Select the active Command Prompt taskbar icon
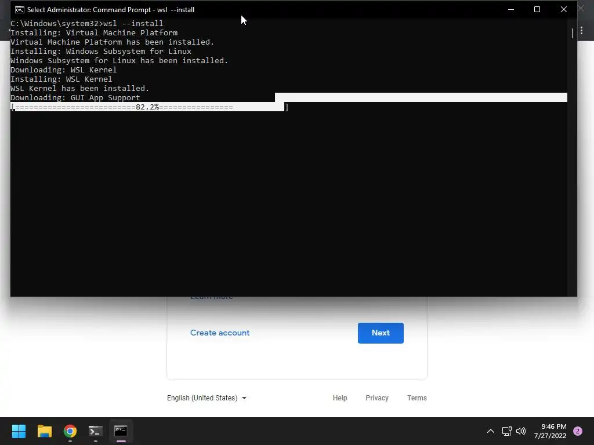This screenshot has height=445, width=594. (x=121, y=431)
